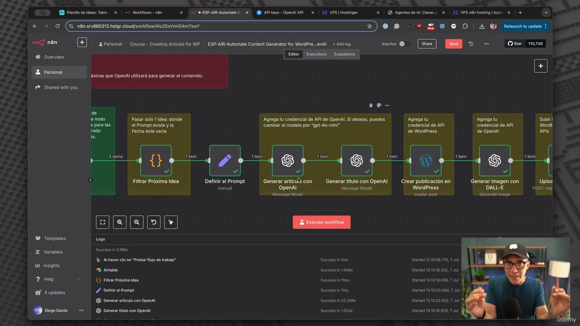
Task: Select the Definir el Prompt row in Logs
Action: tap(276, 290)
